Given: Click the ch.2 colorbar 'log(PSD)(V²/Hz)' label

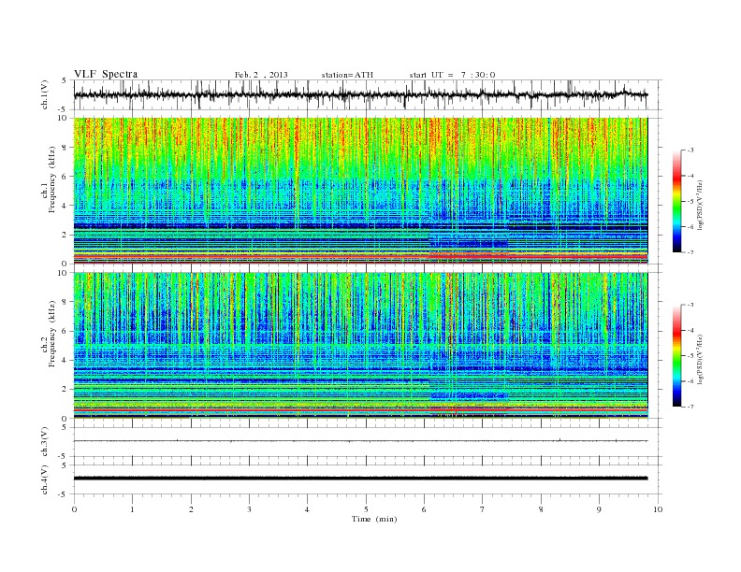Looking at the screenshot, I should [x=701, y=359].
